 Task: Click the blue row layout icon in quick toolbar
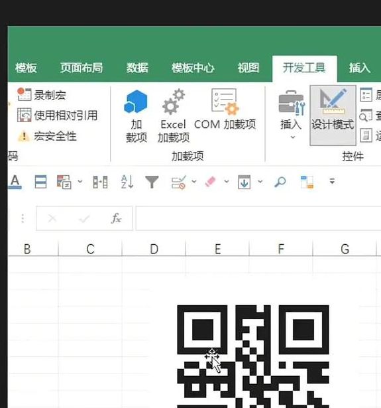point(41,182)
